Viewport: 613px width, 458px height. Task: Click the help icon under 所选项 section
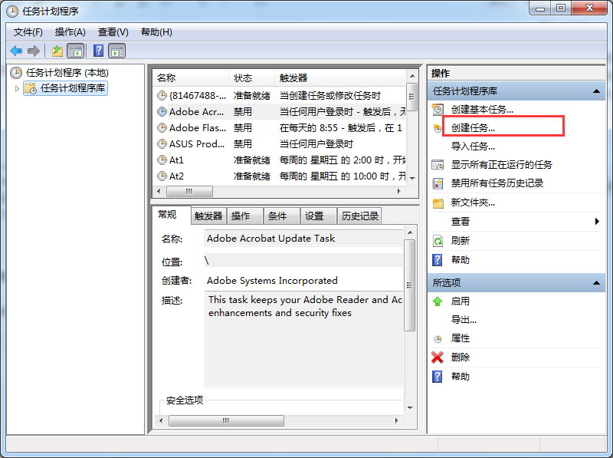[x=438, y=377]
